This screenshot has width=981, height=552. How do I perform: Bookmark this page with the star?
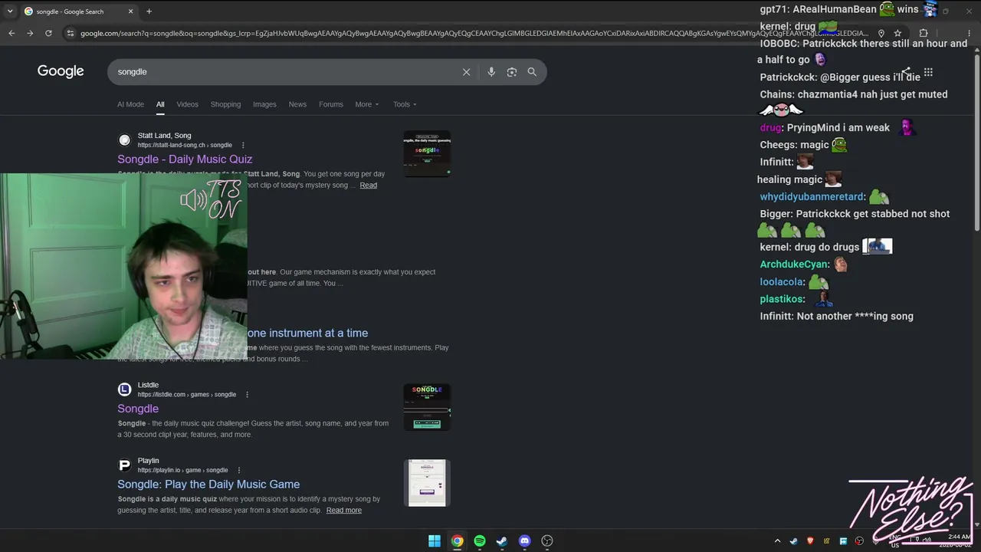click(x=897, y=33)
